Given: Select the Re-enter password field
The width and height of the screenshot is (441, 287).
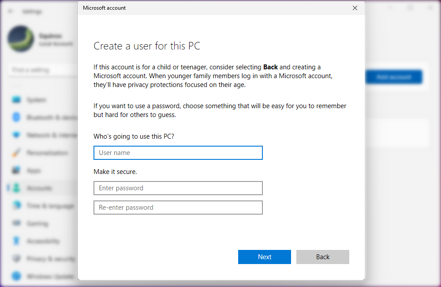Looking at the screenshot, I should coord(178,208).
